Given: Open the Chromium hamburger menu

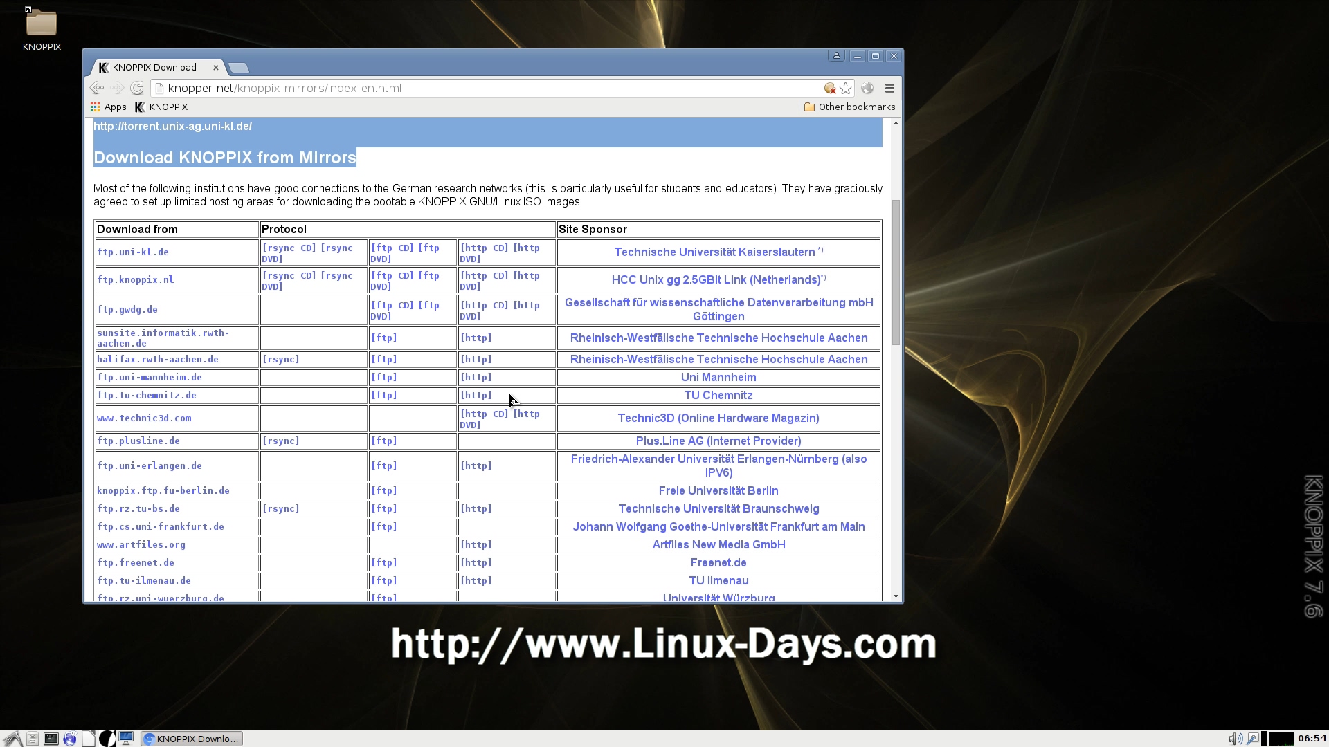Looking at the screenshot, I should [890, 88].
